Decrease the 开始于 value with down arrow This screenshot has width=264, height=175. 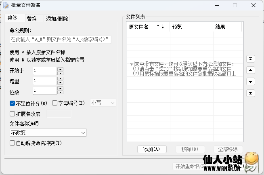(x=60, y=73)
